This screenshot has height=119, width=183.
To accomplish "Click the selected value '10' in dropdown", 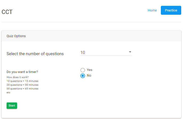I will pyautogui.click(x=83, y=52).
